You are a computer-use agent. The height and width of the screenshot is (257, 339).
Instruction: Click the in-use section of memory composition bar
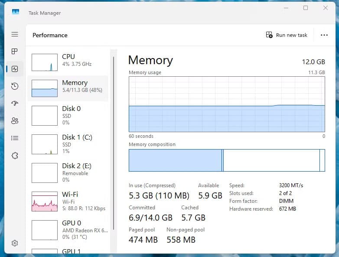pyautogui.click(x=175, y=160)
